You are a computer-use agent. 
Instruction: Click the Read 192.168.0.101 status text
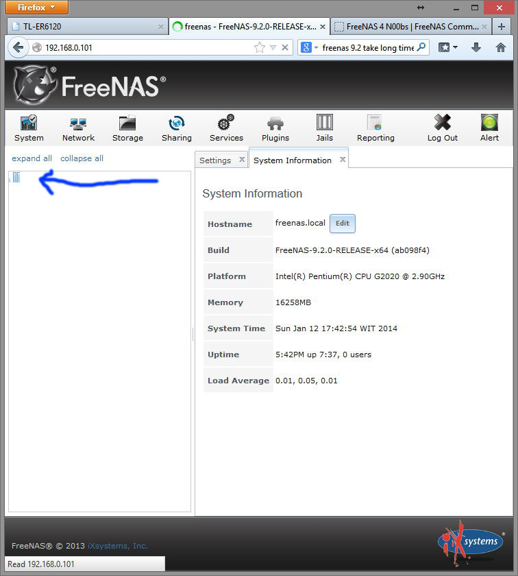[x=40, y=564]
